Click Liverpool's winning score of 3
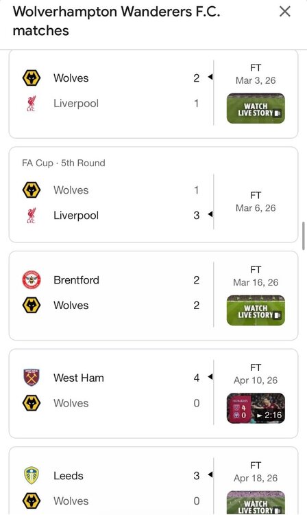The image size is (307, 515). (196, 216)
